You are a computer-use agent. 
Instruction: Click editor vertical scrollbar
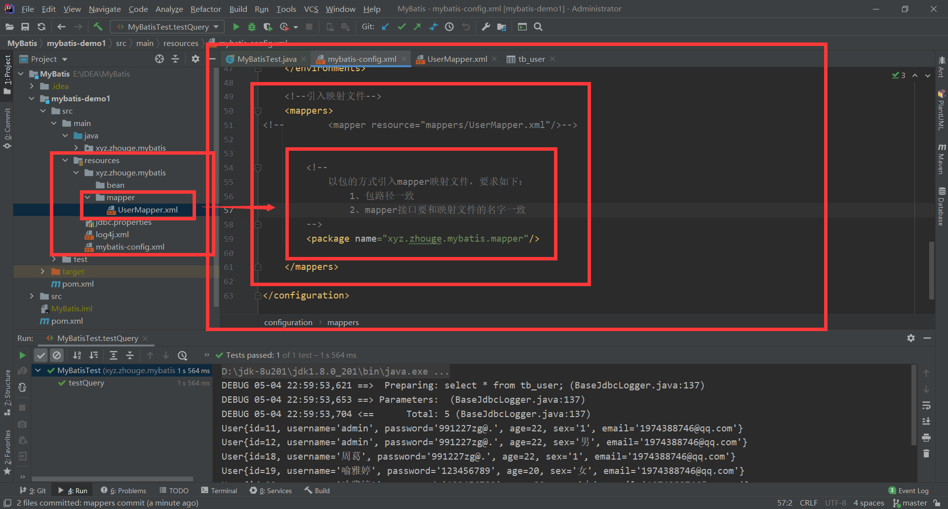click(x=931, y=271)
